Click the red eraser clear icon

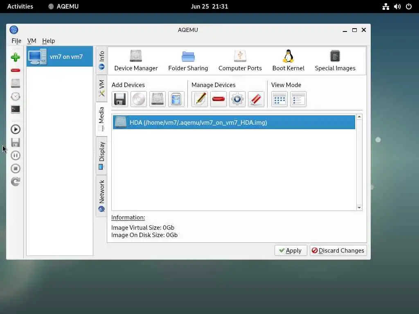point(256,99)
